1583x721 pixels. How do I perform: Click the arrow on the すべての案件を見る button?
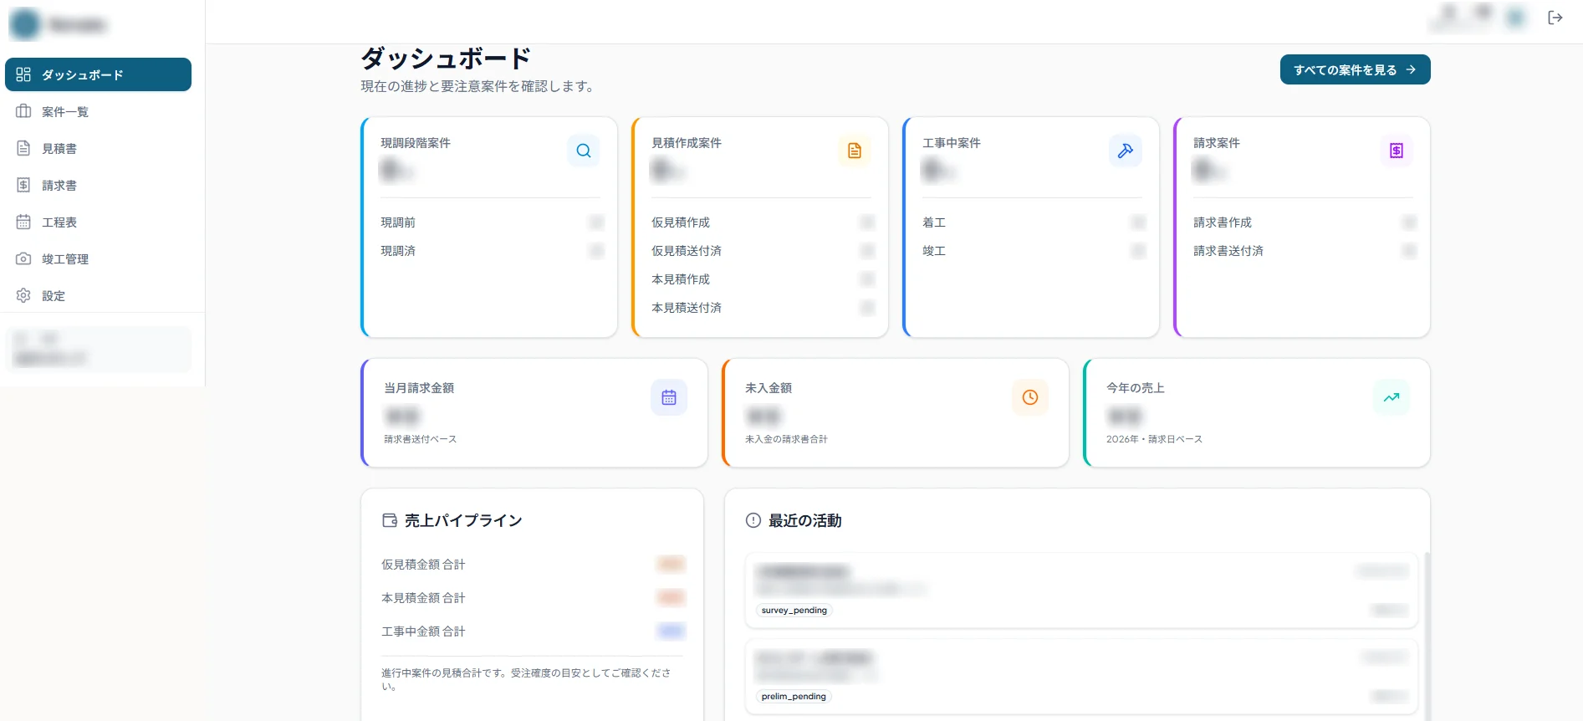[x=1411, y=69]
